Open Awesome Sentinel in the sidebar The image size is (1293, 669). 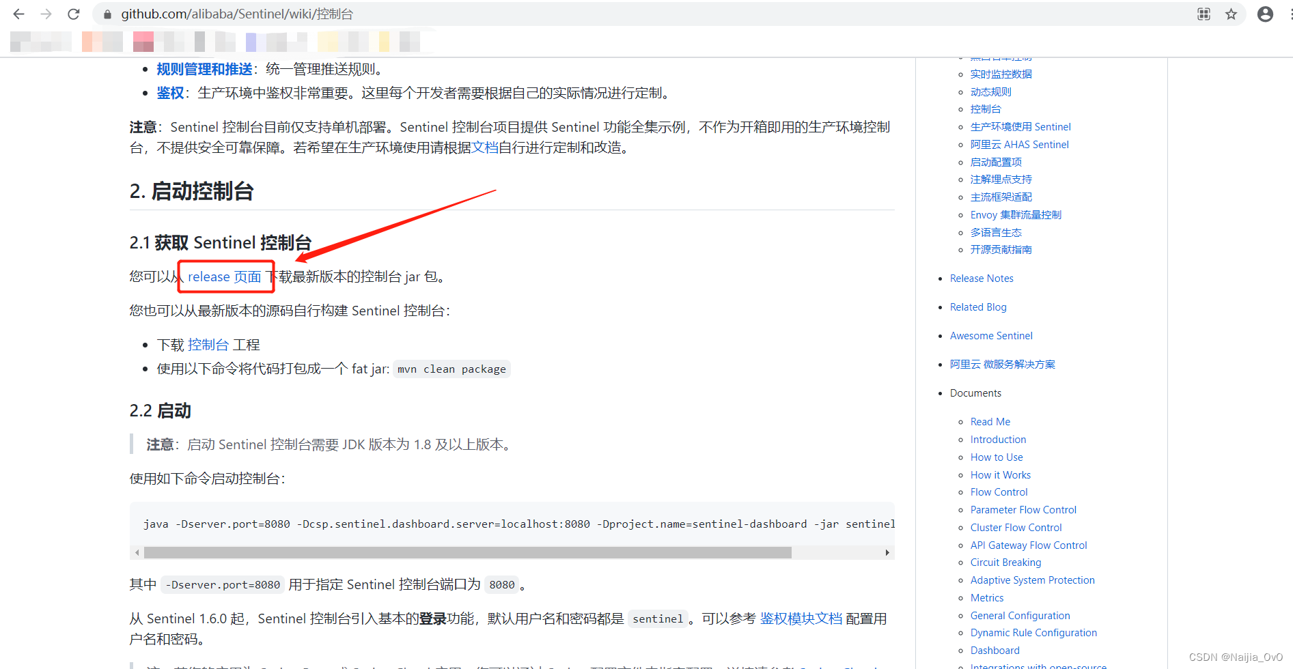(x=991, y=335)
